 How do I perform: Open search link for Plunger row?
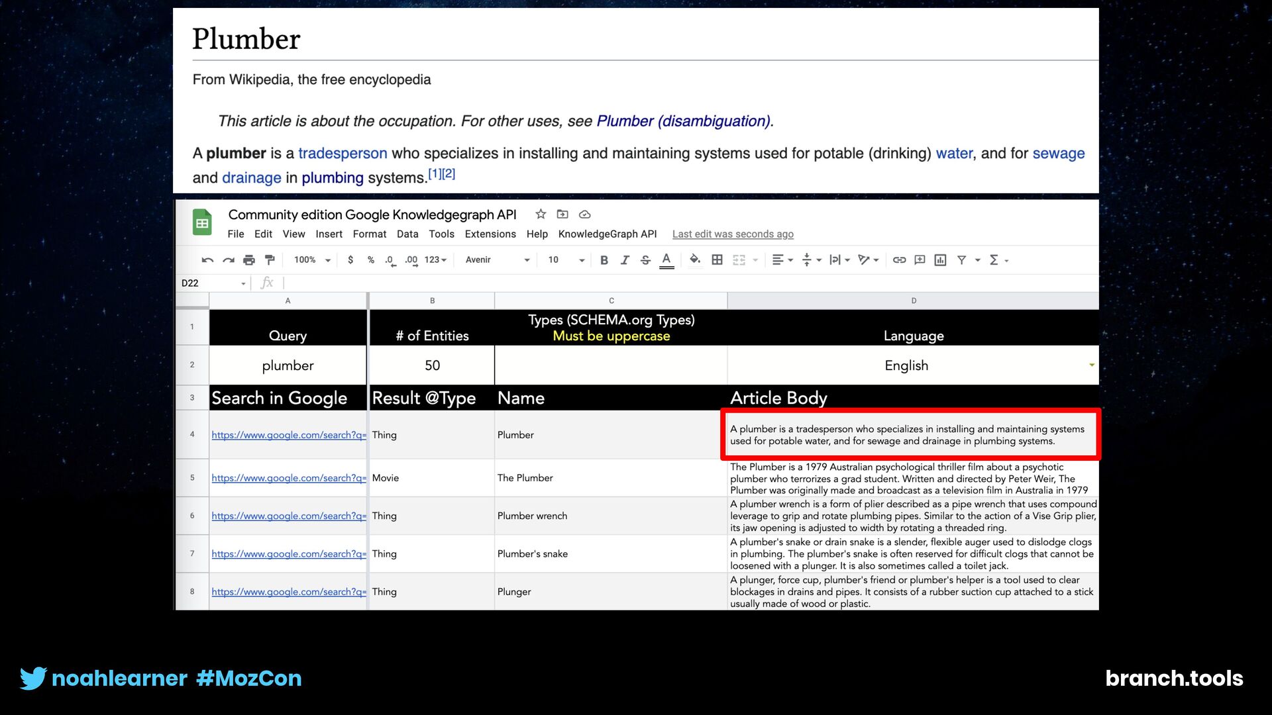click(x=289, y=592)
